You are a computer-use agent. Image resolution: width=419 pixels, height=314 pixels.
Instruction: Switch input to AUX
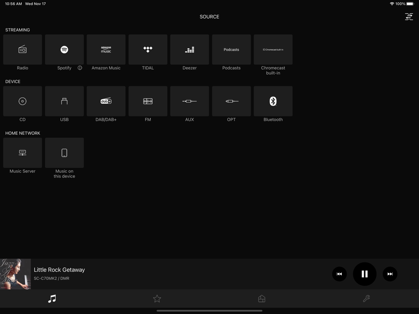pos(190,101)
